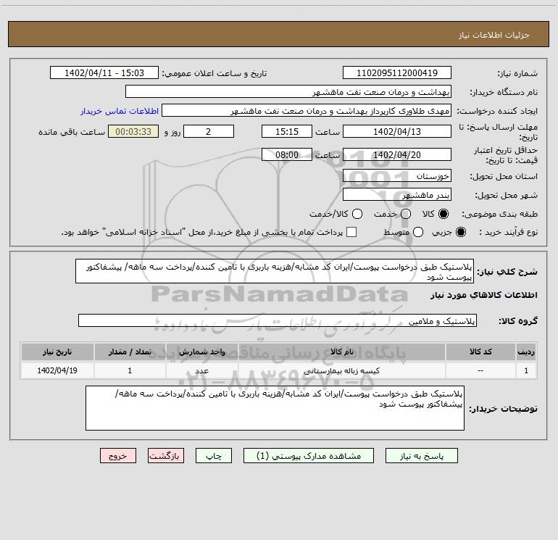Click the توضیحات خریدار text area
The image size is (558, 540).
[x=275, y=408]
